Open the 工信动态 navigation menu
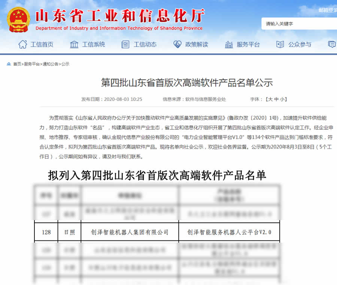This screenshot has height=285, width=337. click(x=145, y=44)
